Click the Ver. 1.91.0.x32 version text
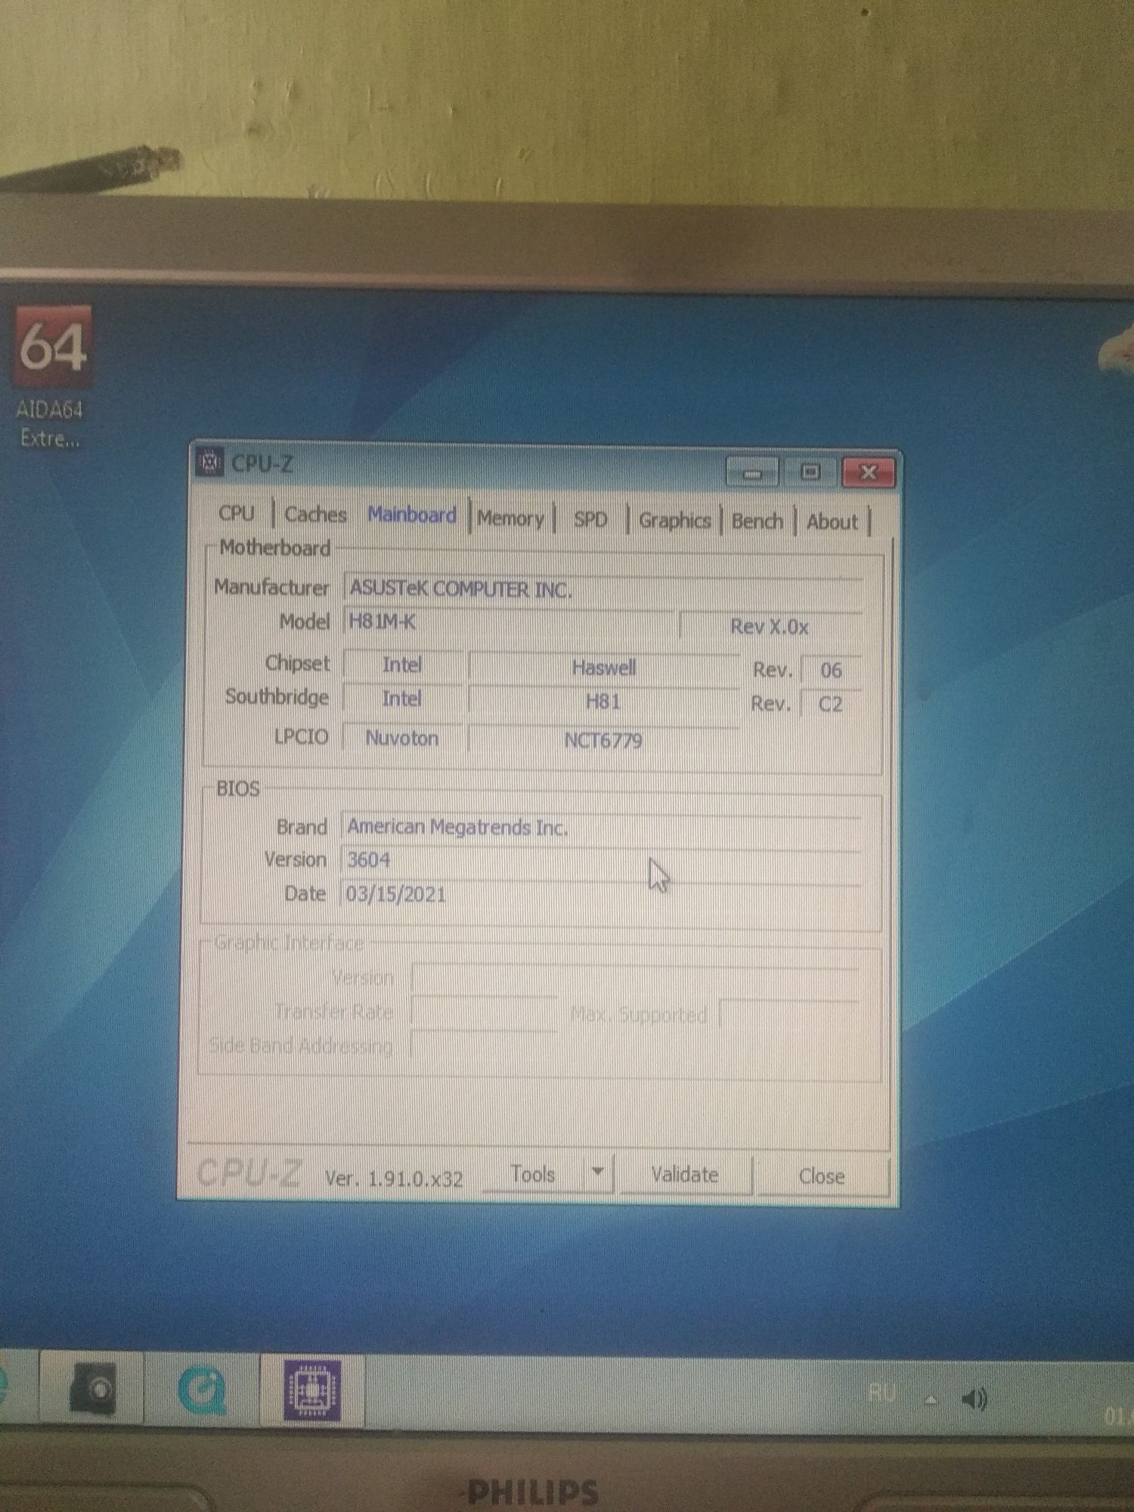This screenshot has height=1512, width=1134. 393,1179
